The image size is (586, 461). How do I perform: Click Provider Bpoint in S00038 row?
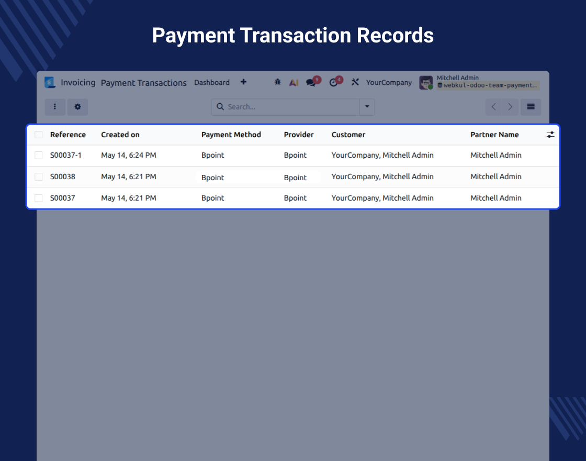(x=295, y=178)
